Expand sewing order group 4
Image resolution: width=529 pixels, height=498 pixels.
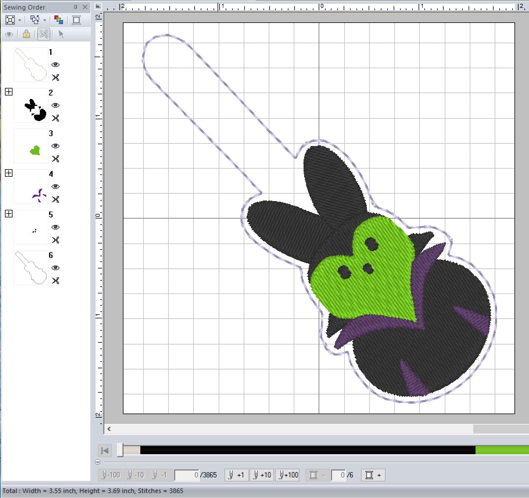tap(9, 173)
